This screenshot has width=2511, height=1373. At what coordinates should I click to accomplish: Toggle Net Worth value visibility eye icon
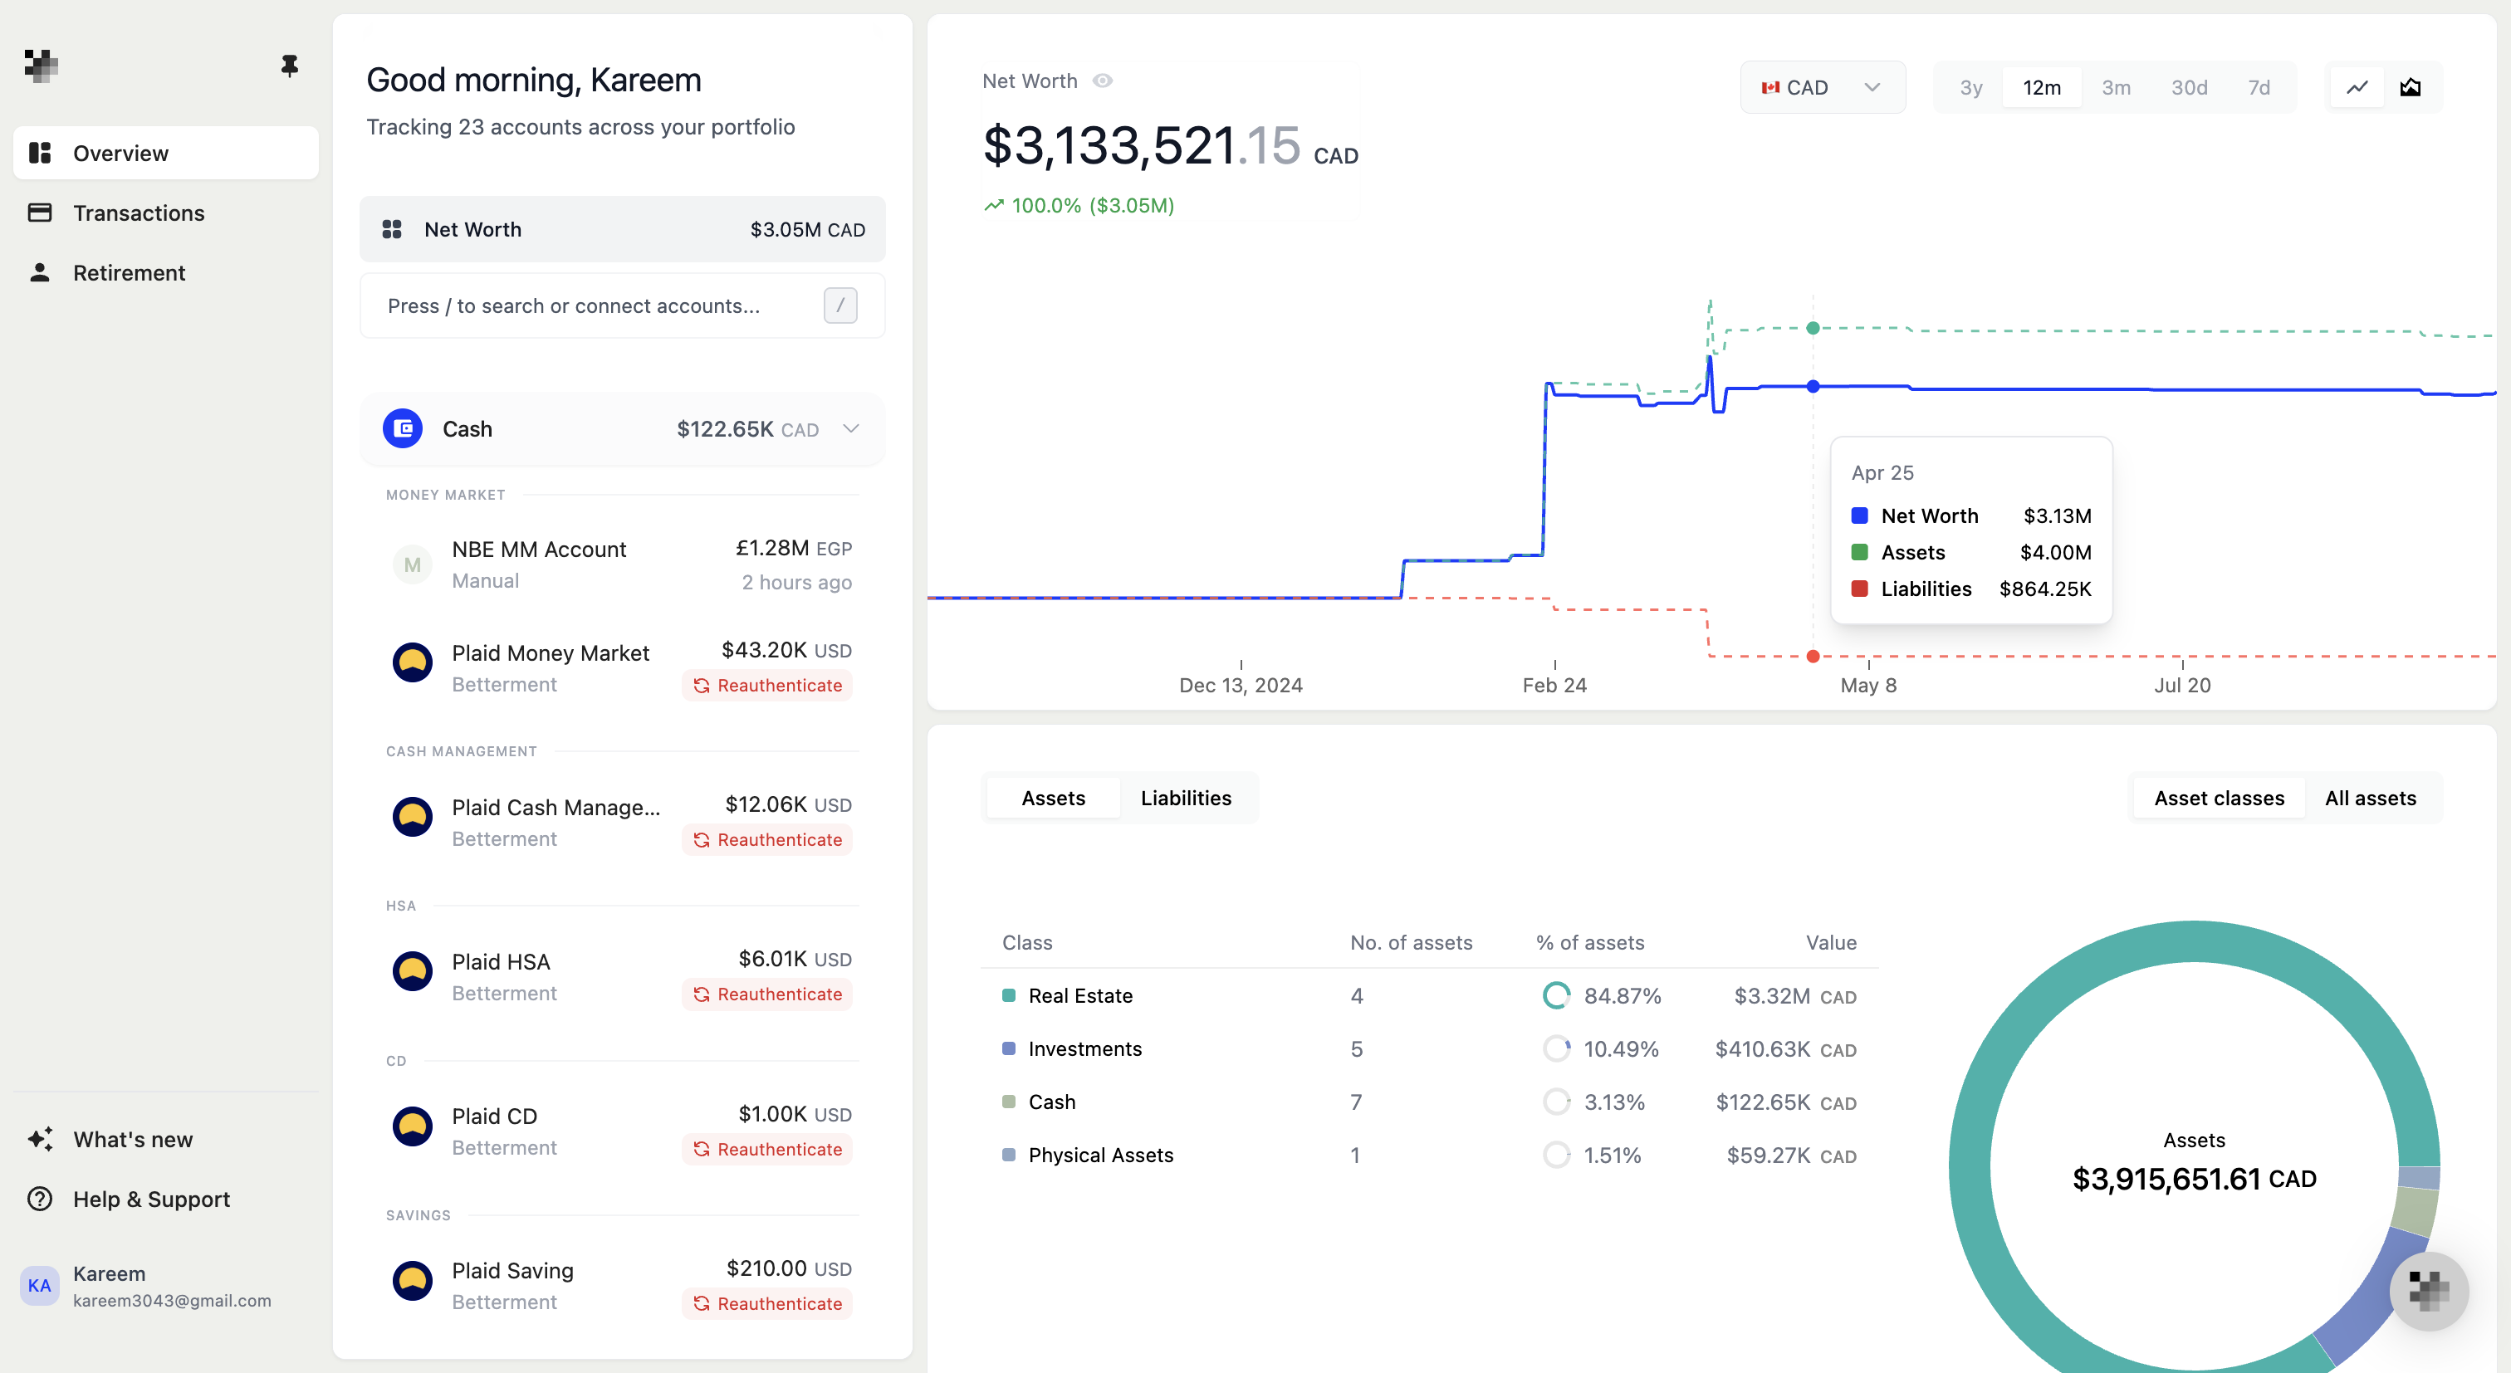coord(1103,81)
